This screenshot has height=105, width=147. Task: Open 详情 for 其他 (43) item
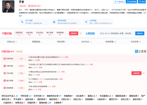pos(40,90)
